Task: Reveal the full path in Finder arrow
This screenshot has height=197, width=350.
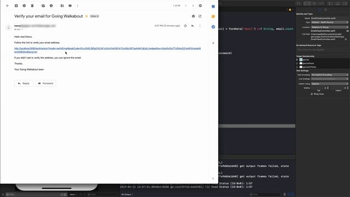Action: (x=346, y=39)
